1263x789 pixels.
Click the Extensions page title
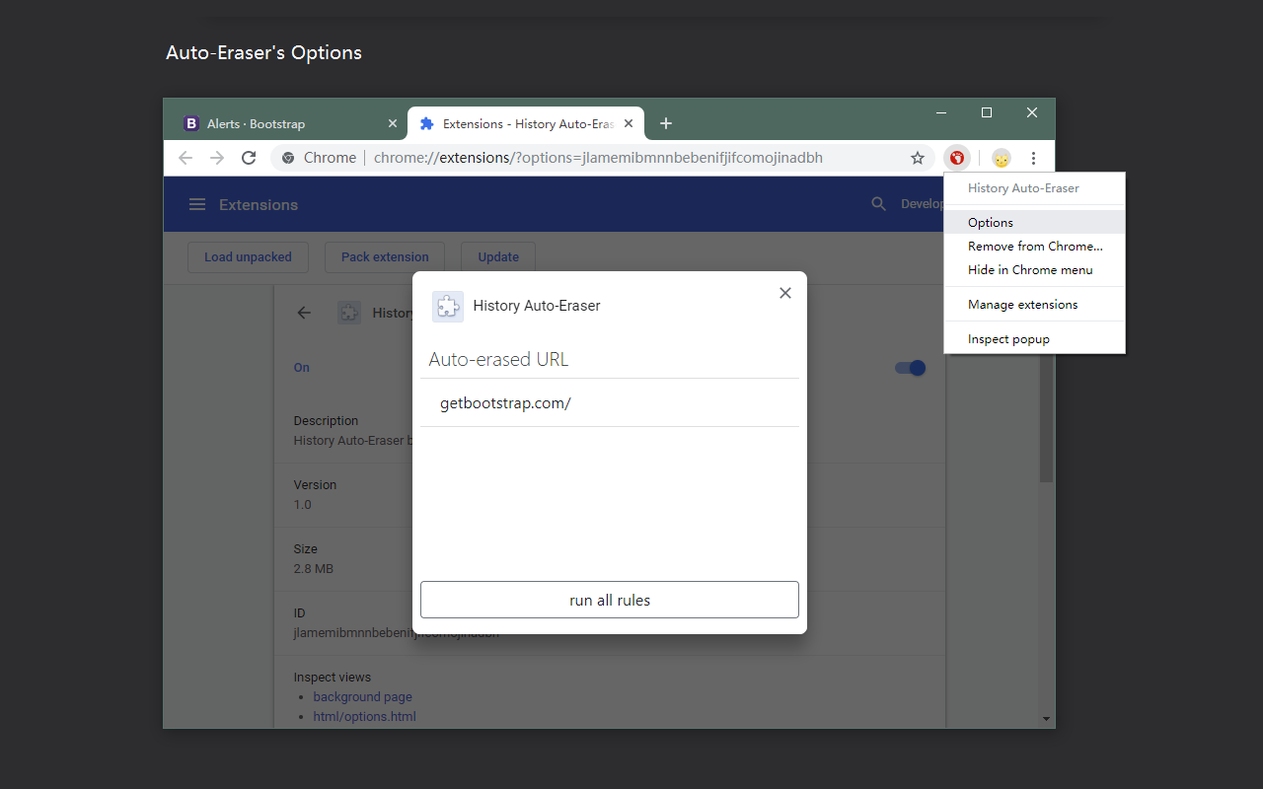click(259, 204)
